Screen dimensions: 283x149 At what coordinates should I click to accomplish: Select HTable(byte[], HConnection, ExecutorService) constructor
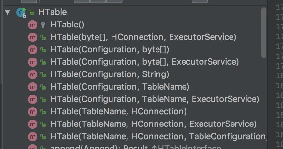[143, 37]
